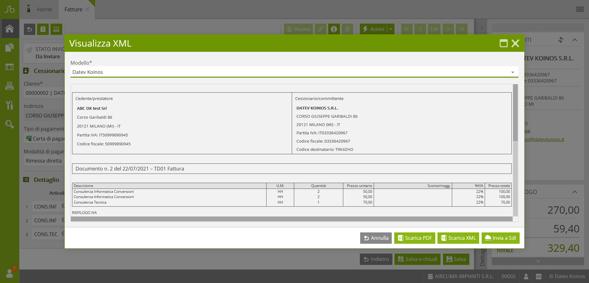The width and height of the screenshot is (589, 283).
Task: Click AIRCLIMA IMPIANTI S.R.L. in status bar
Action: tap(461, 276)
